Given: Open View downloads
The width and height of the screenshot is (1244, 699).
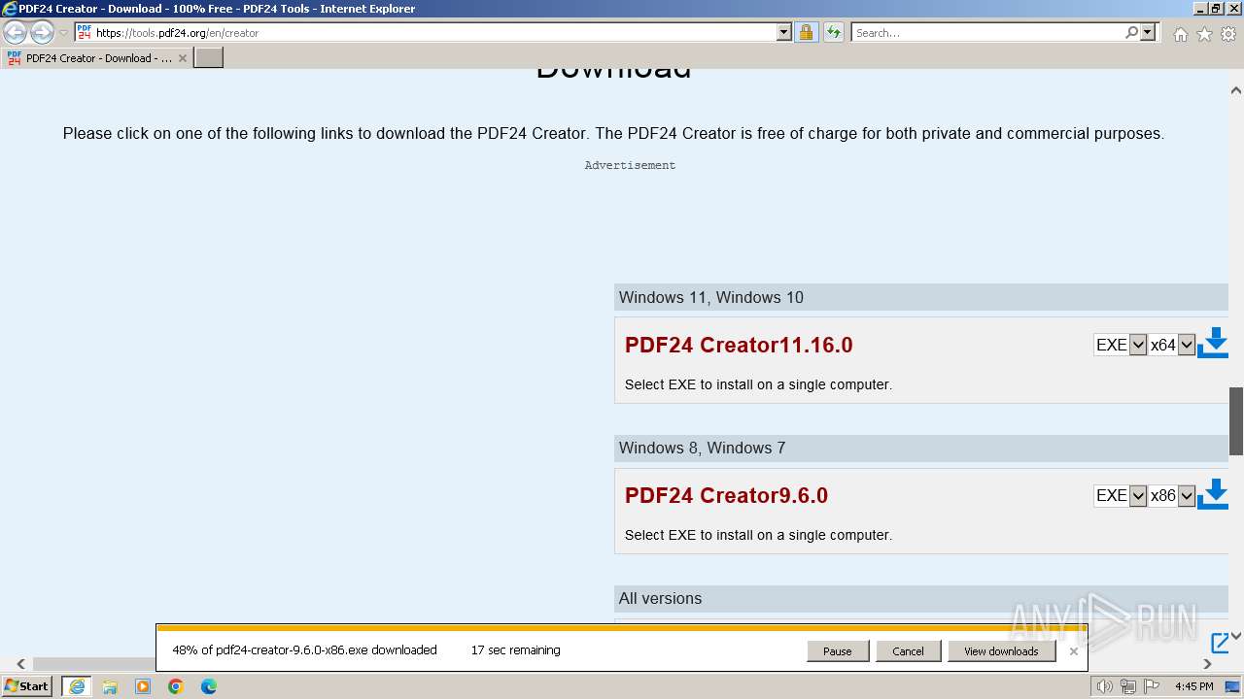Looking at the screenshot, I should click(1001, 651).
